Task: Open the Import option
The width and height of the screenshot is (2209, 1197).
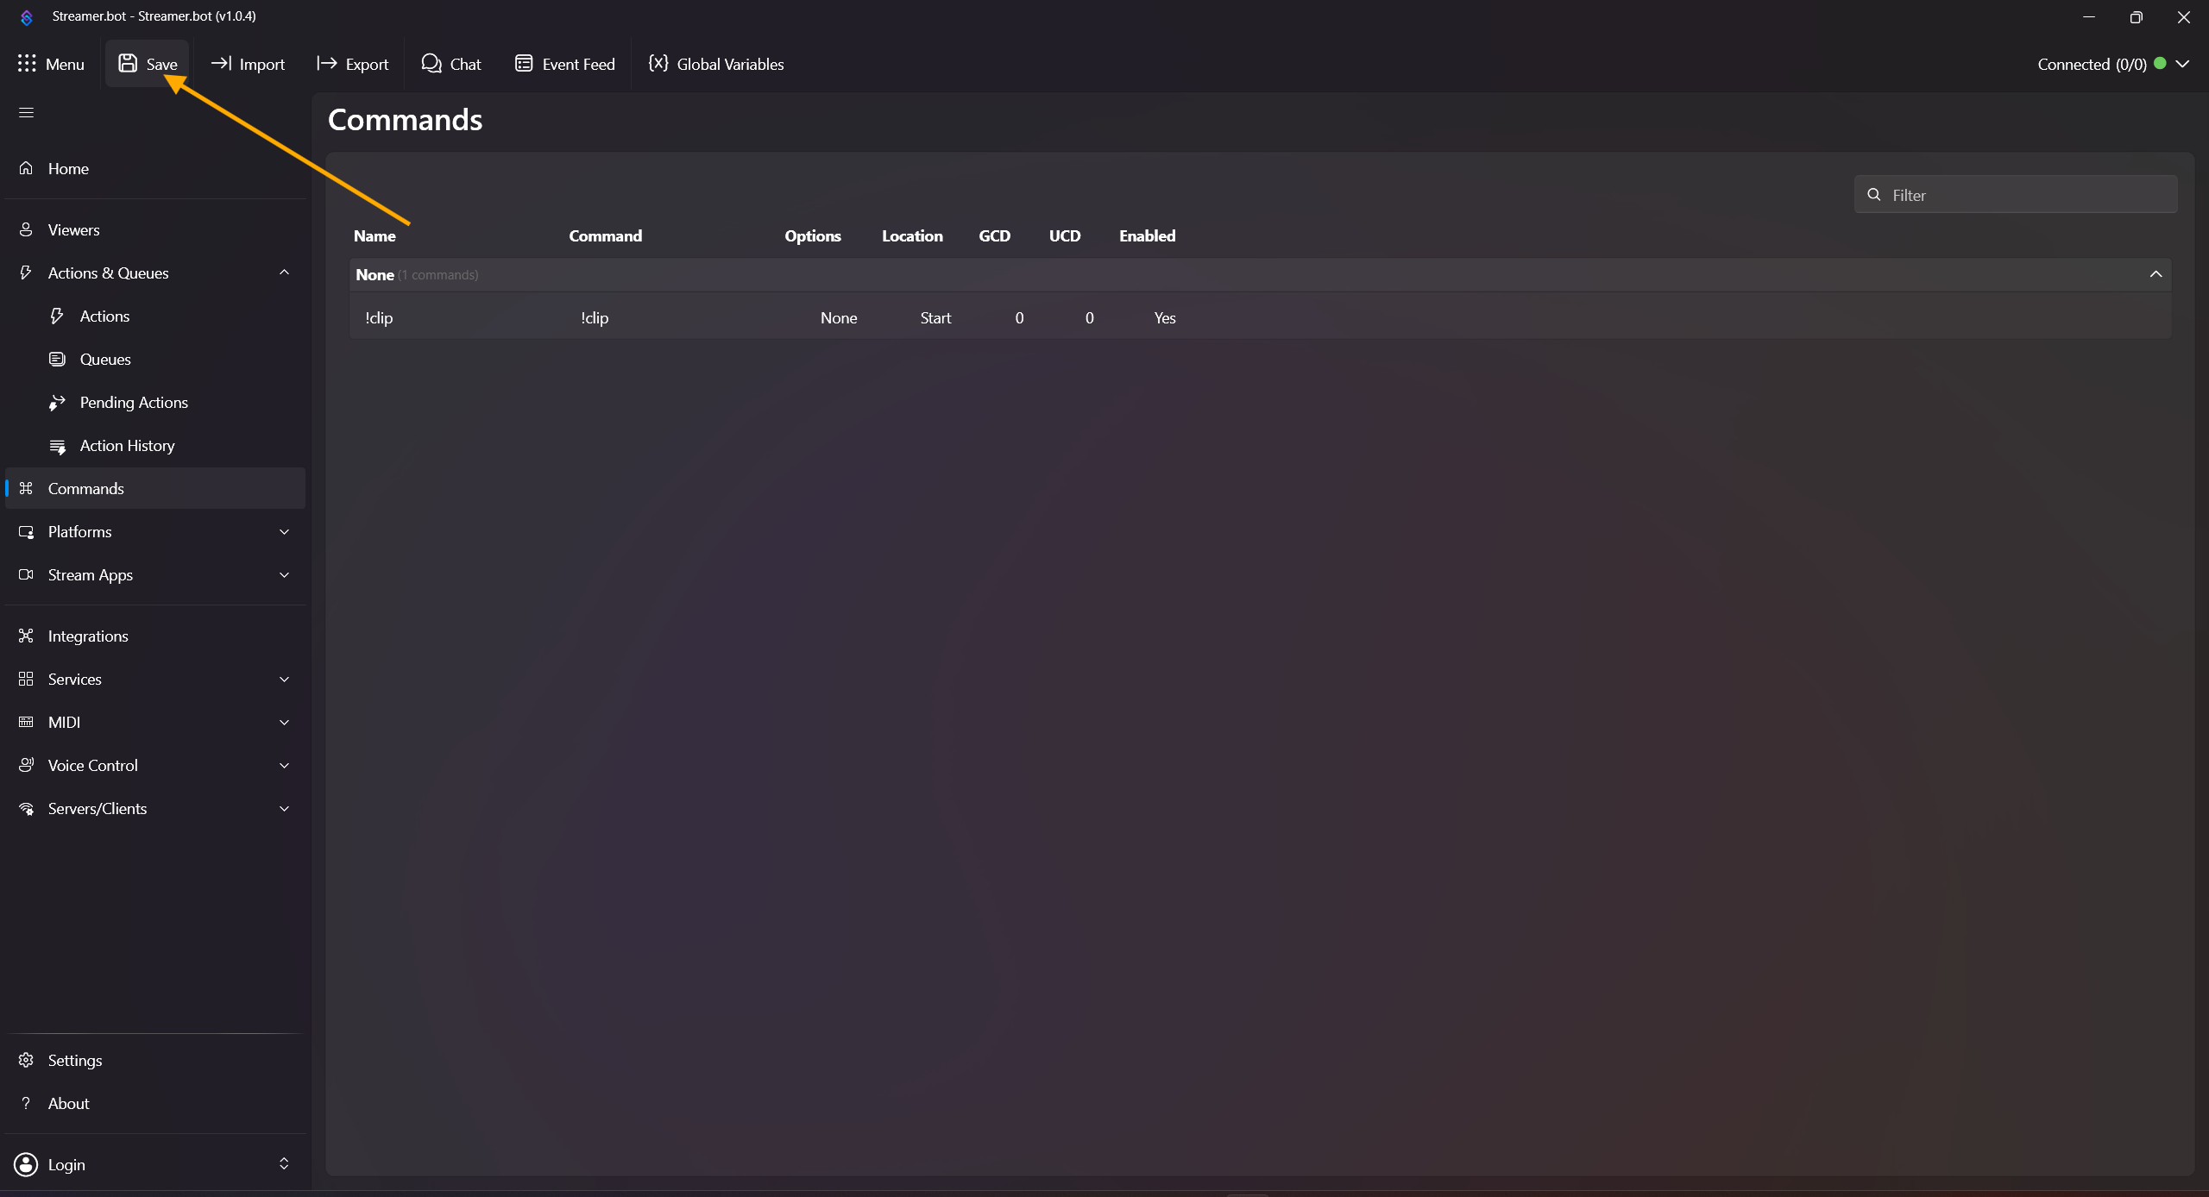Action: click(x=248, y=64)
